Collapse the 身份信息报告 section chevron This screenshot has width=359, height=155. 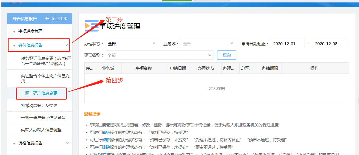[x=68, y=45]
